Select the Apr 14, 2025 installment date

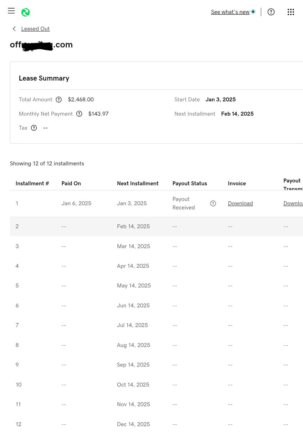coord(133,266)
